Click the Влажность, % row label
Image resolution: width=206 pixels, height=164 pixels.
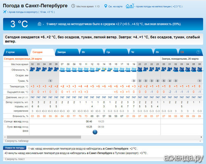pyautogui.click(x=20, y=116)
